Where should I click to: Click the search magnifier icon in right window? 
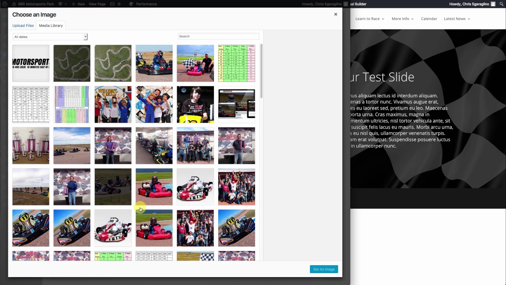point(501,4)
